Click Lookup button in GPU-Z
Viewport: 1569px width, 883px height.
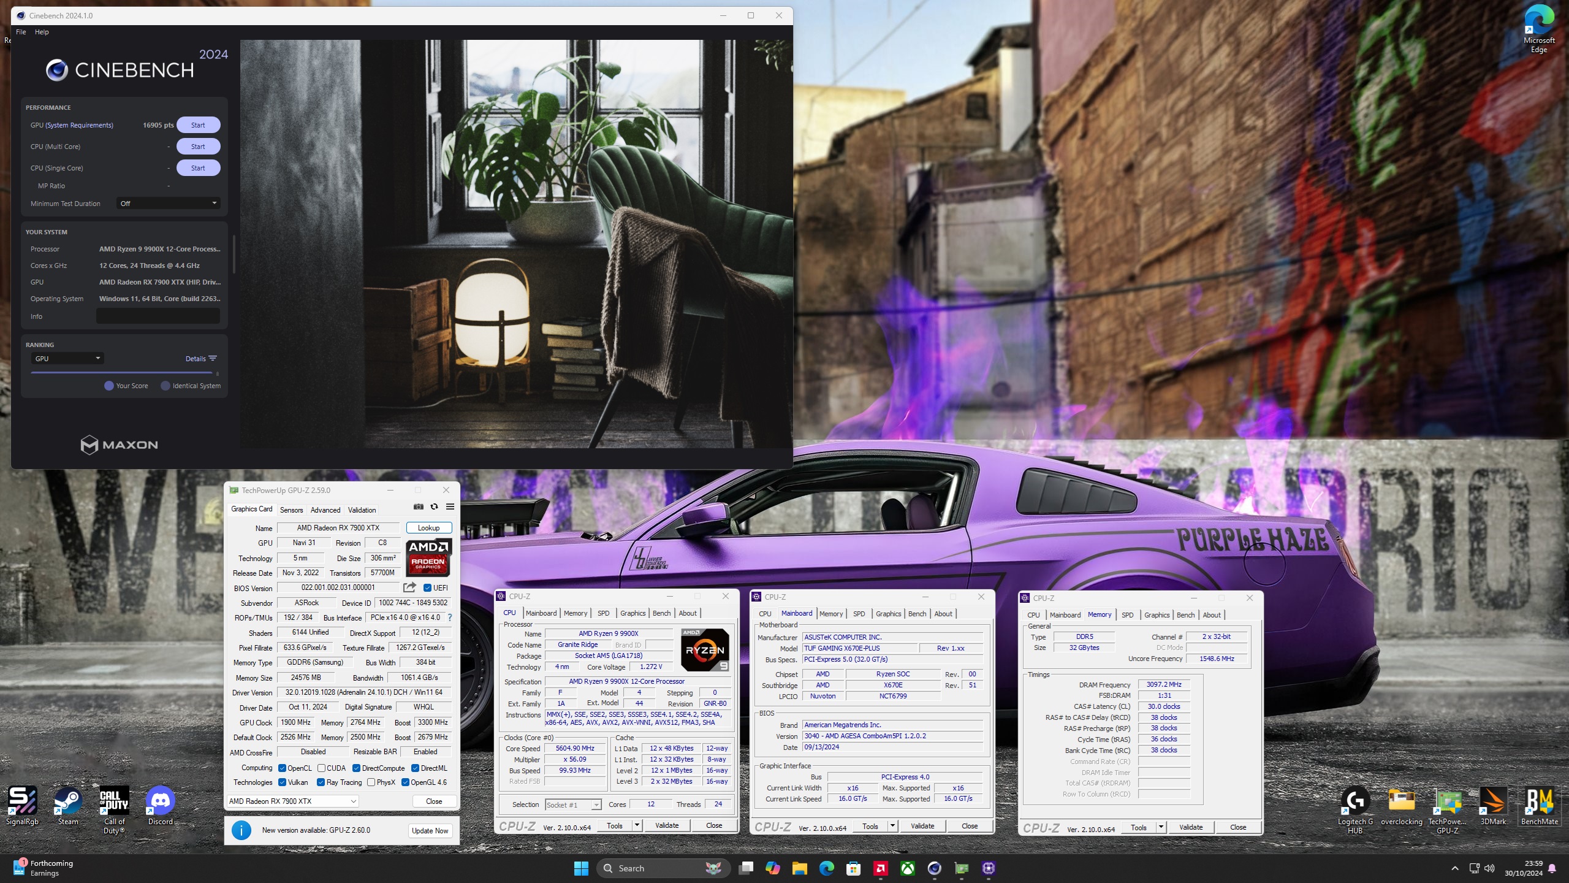coord(428,527)
